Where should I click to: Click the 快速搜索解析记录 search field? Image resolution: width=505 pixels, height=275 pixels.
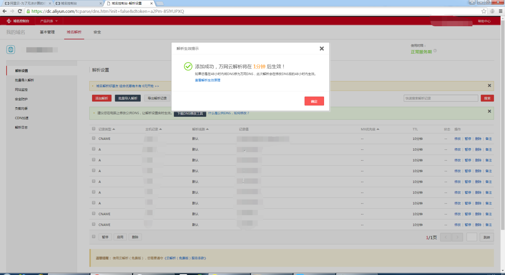point(440,98)
